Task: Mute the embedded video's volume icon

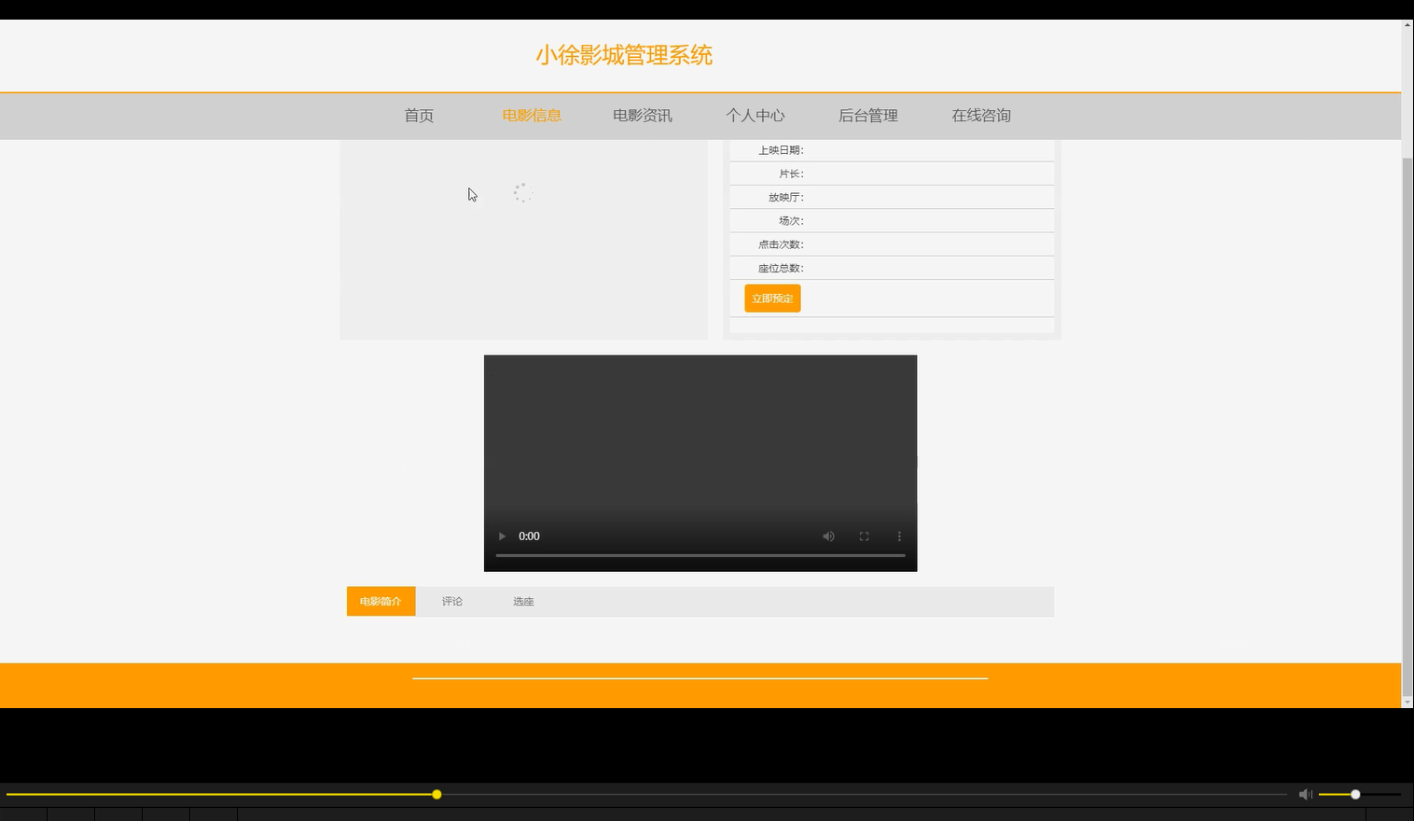Action: coord(828,536)
